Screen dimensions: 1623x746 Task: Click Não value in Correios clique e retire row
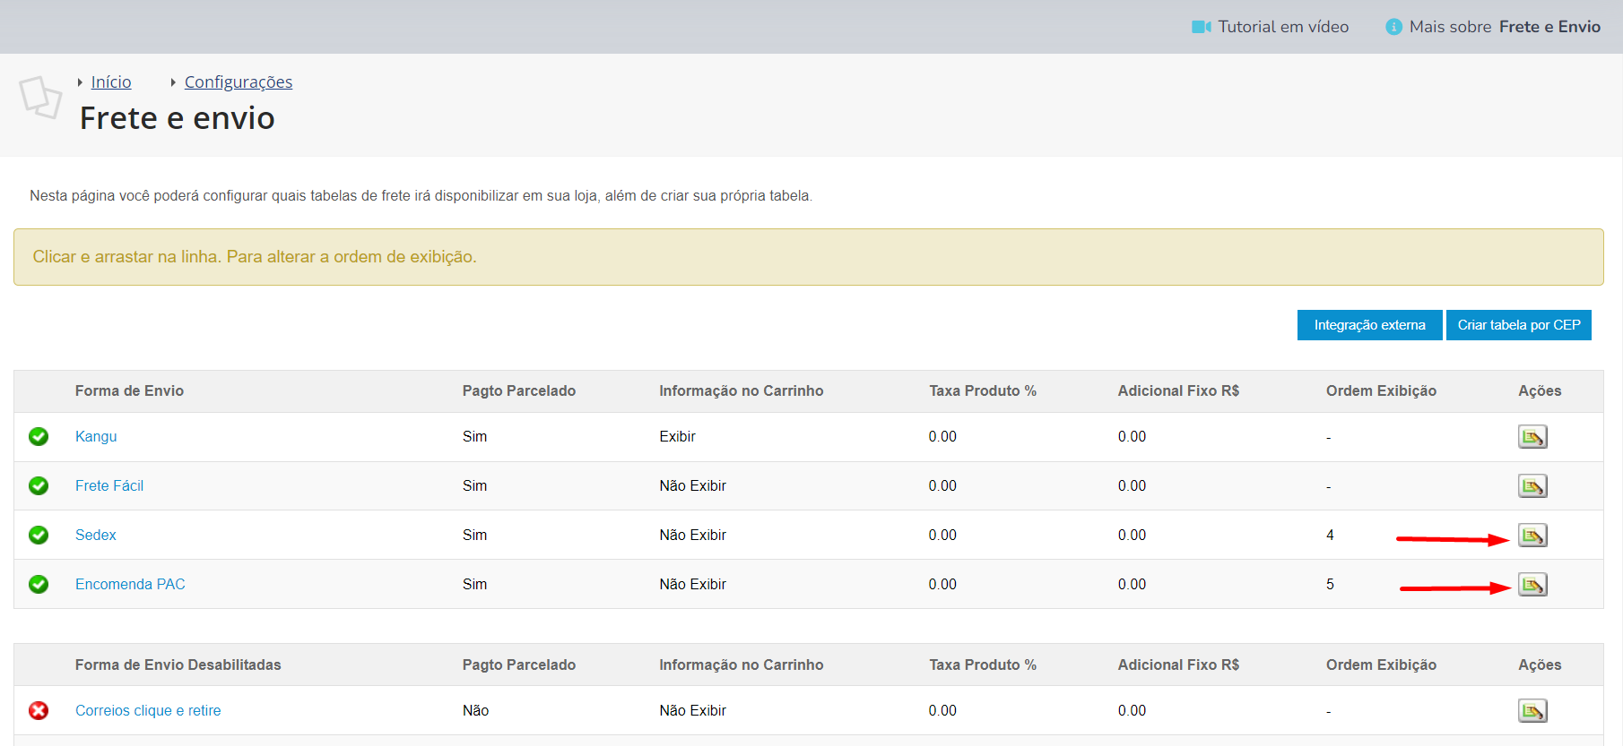(475, 710)
